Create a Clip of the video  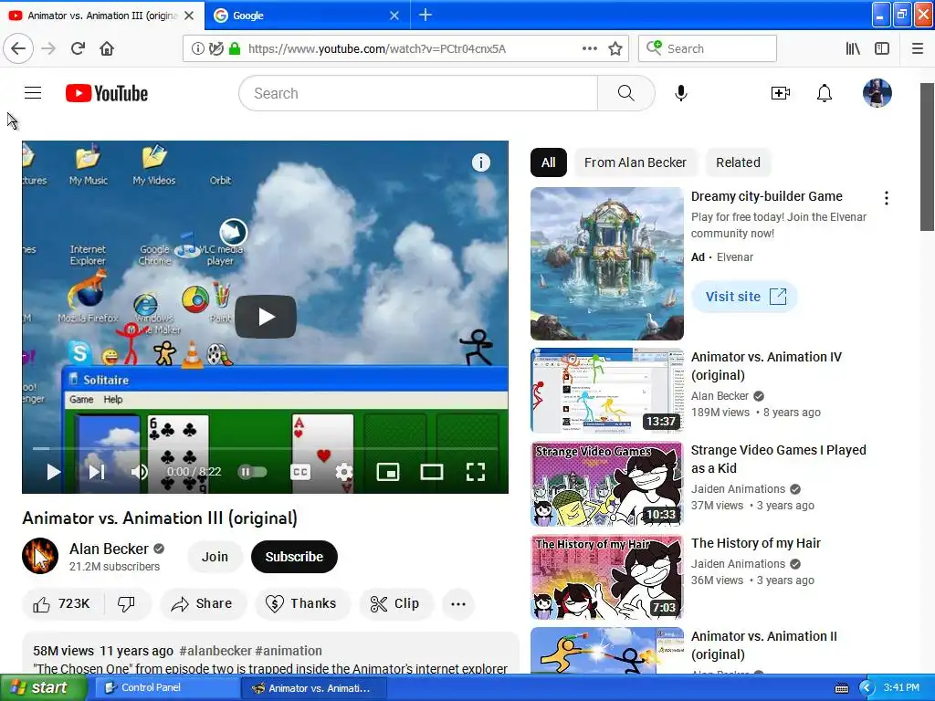click(394, 604)
